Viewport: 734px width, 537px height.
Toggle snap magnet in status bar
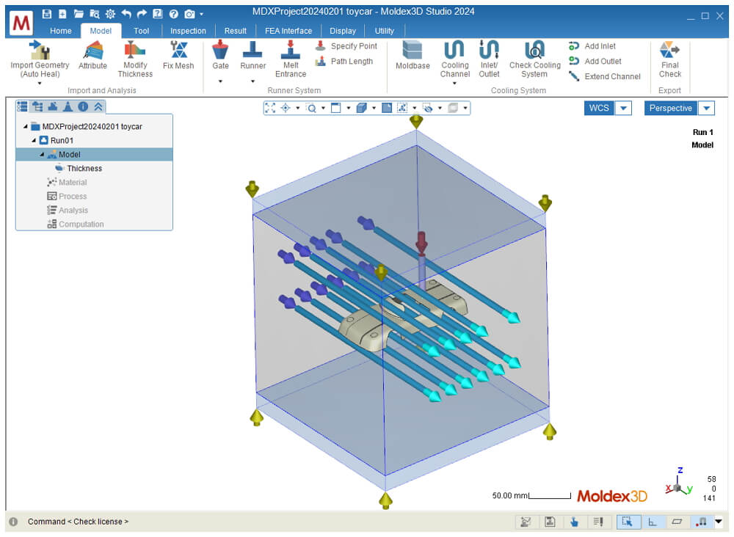coord(701,522)
